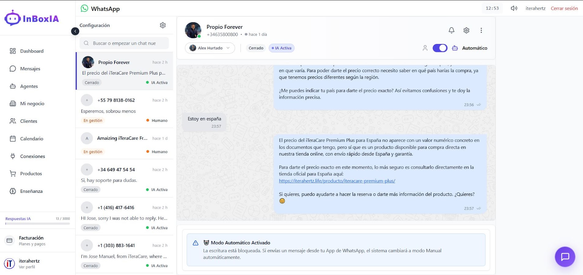This screenshot has height=275, width=583.
Task: Click the notification bell icon in chat header
Action: [x=451, y=30]
